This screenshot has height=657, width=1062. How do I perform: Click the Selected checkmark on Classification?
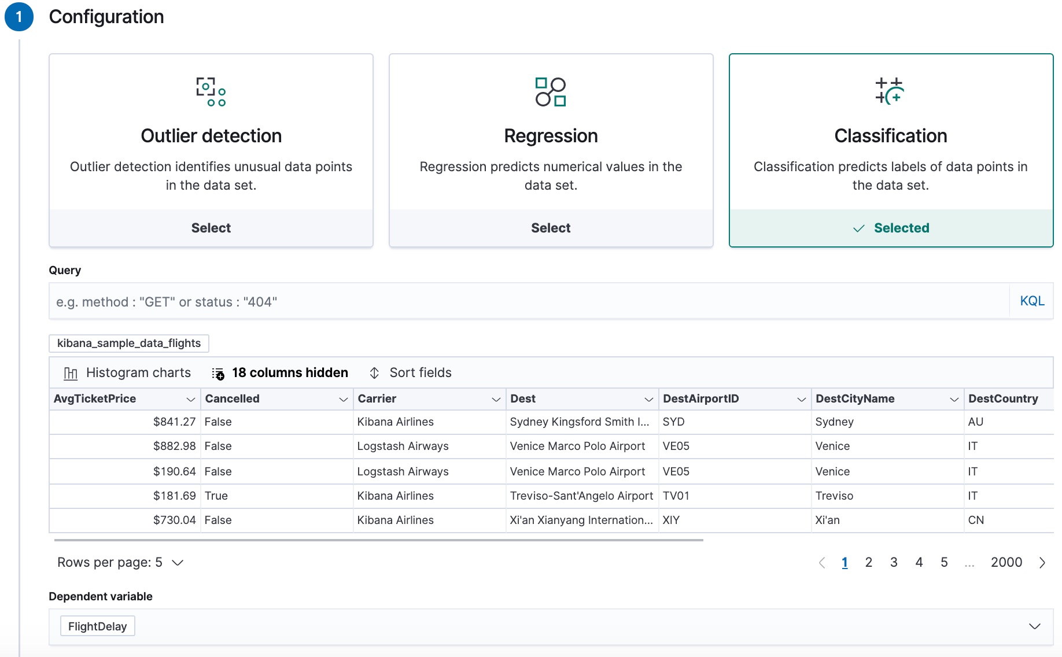[x=858, y=228]
